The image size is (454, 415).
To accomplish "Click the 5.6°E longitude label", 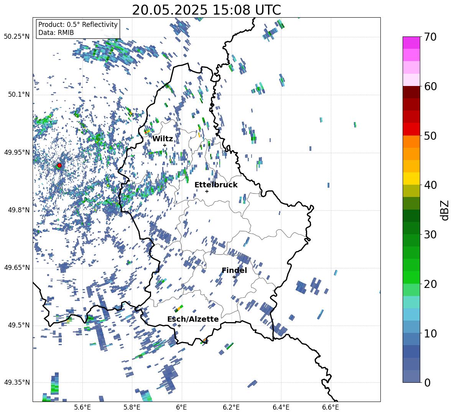I will click(x=82, y=407).
